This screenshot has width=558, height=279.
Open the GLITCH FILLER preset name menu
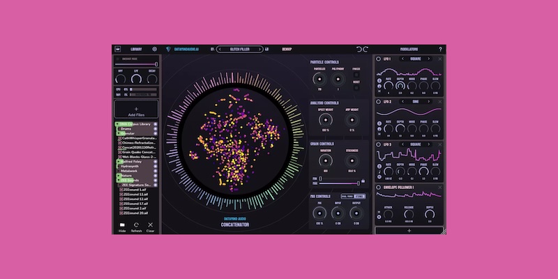click(239, 49)
